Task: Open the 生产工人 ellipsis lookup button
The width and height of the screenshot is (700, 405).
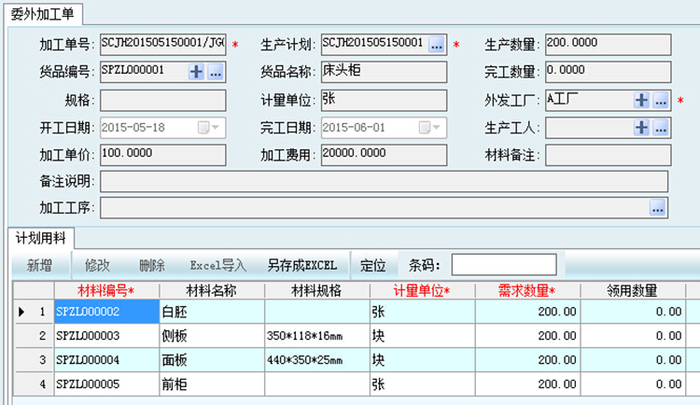Action: [x=661, y=128]
